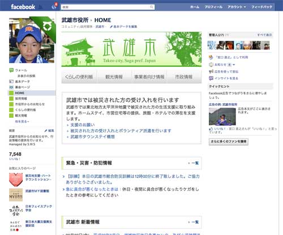
Task: Open the Wall speech-bubble icon in sidebar
Action: click(11, 70)
